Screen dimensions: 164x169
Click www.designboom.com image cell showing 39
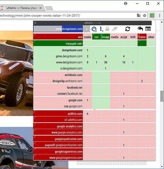106,62
